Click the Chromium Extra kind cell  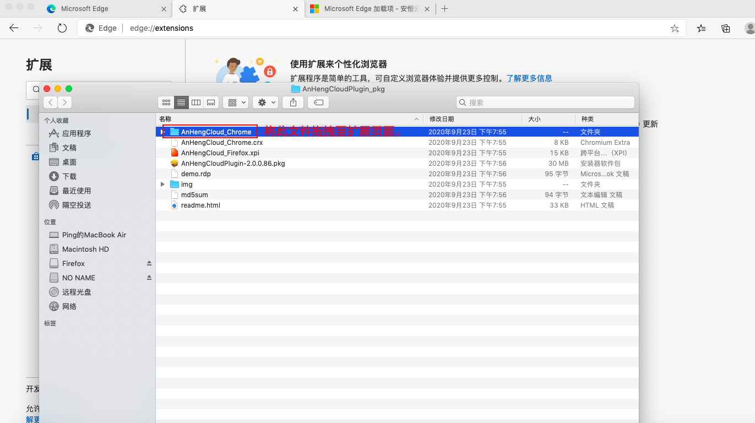[x=605, y=143]
